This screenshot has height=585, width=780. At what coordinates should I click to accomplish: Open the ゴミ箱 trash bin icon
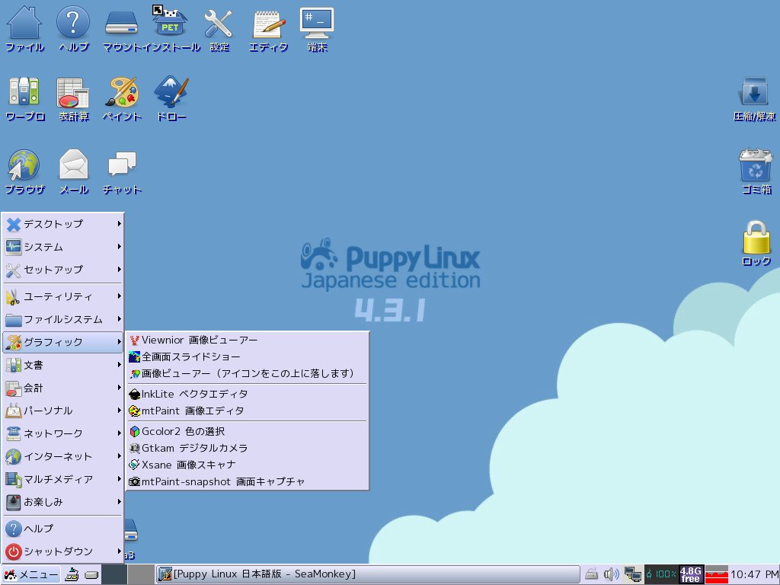click(x=756, y=171)
